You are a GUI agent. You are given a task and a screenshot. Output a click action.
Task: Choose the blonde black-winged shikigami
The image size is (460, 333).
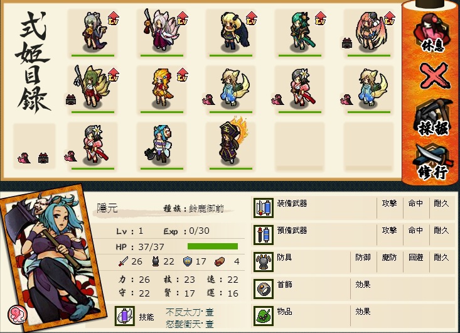point(234,30)
